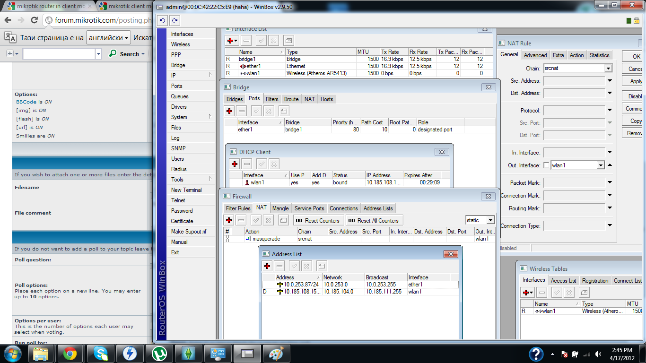Open the Action tab in NAT Rule
646x363 pixels.
576,55
